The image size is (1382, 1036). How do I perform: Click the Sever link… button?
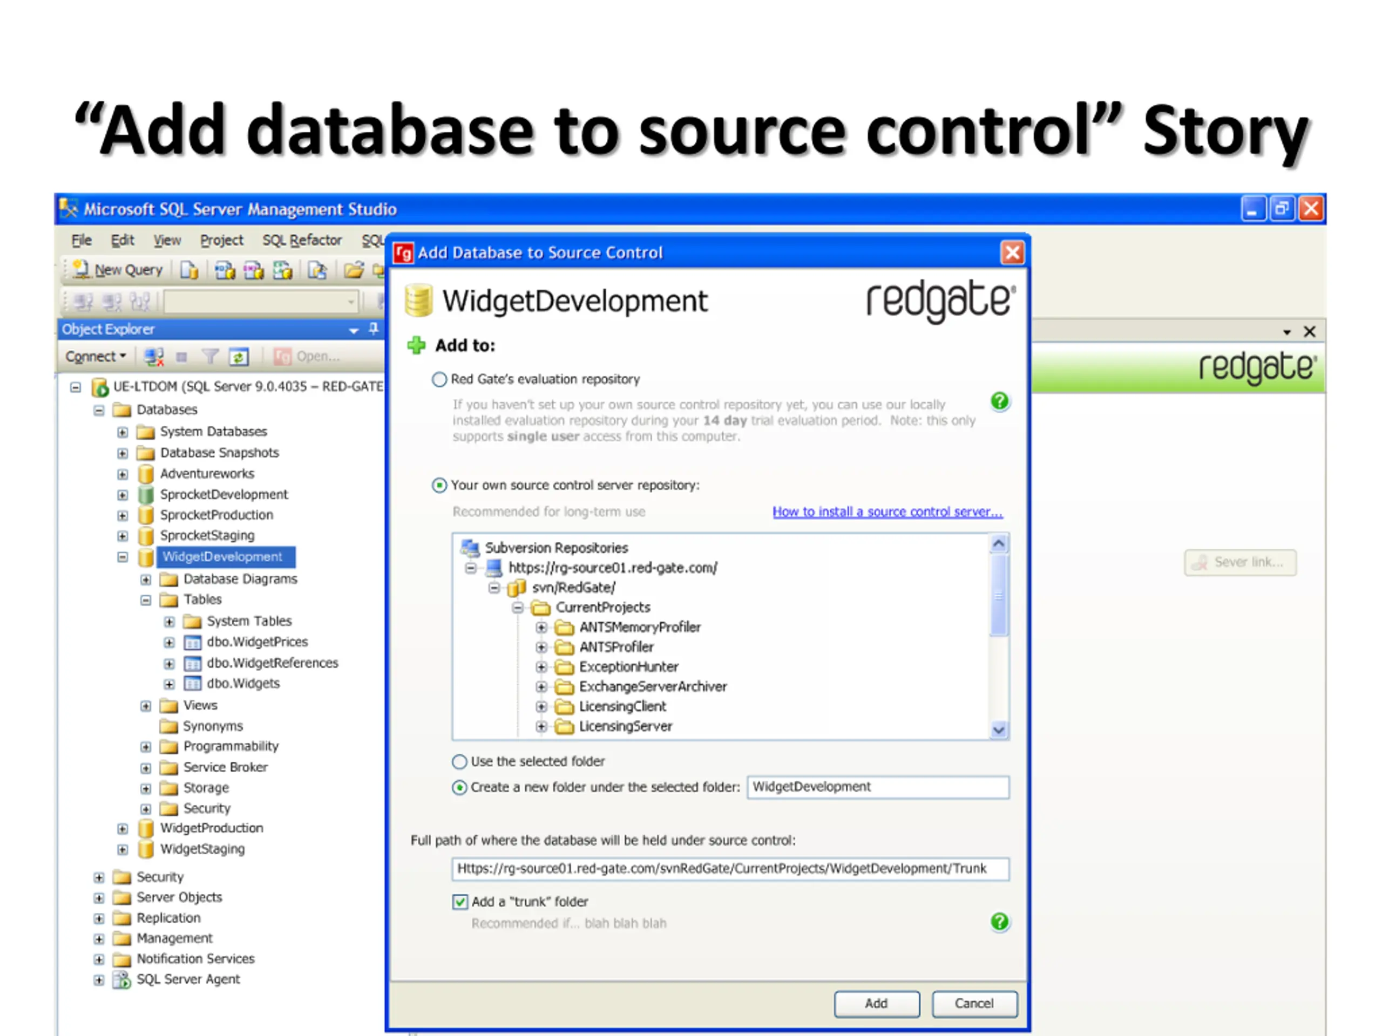click(1240, 563)
